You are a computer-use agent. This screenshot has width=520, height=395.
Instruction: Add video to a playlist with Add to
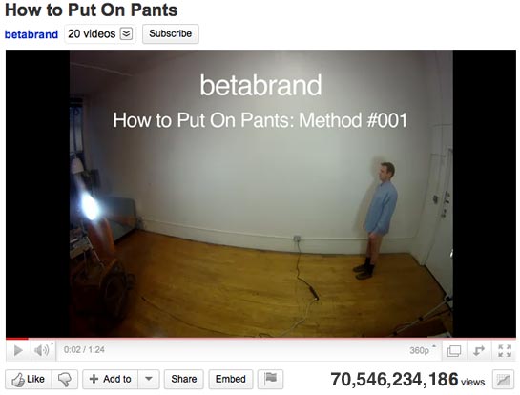111,379
